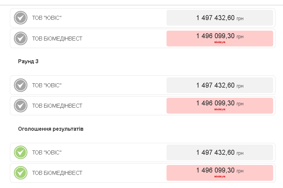Click ТОВ БІОМЕДІНВЕСТ name in Раунд 3
This screenshot has width=283, height=188.
(57, 106)
